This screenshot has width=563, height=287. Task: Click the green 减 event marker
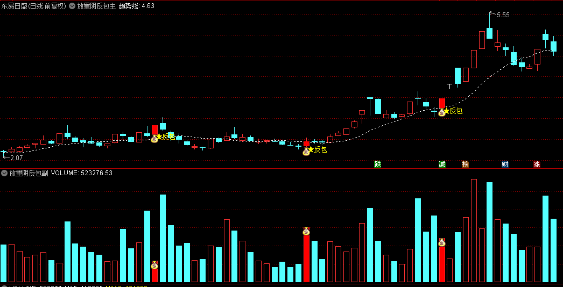click(442, 164)
